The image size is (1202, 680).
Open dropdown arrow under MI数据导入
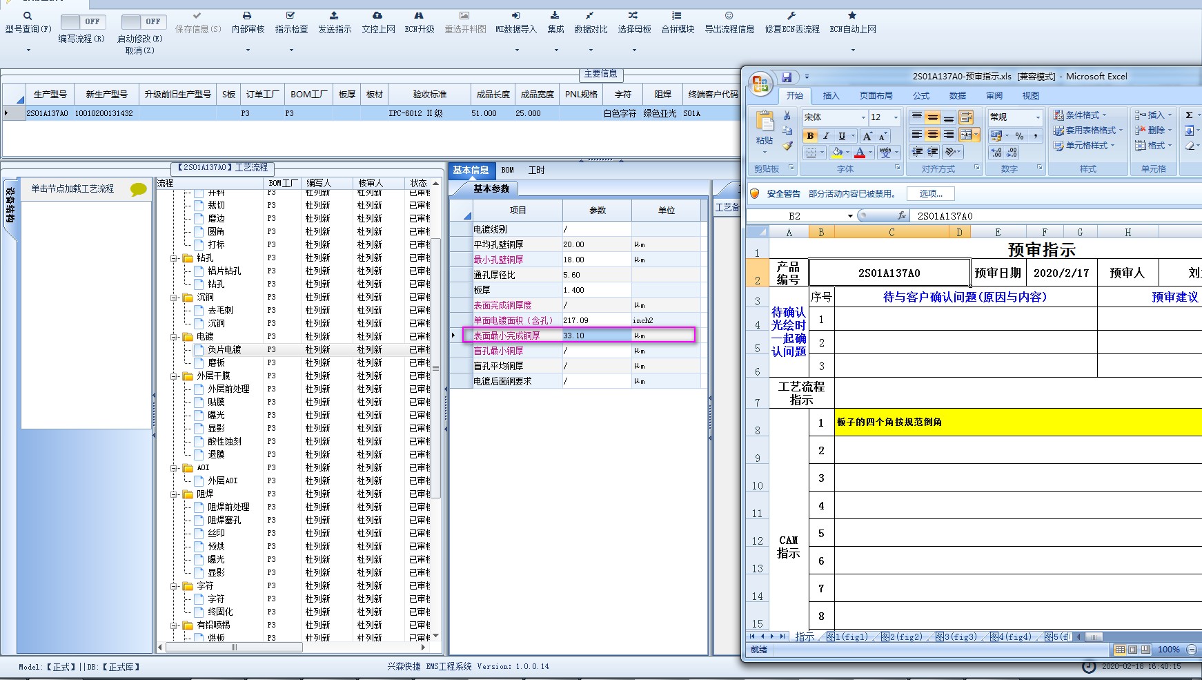point(516,50)
